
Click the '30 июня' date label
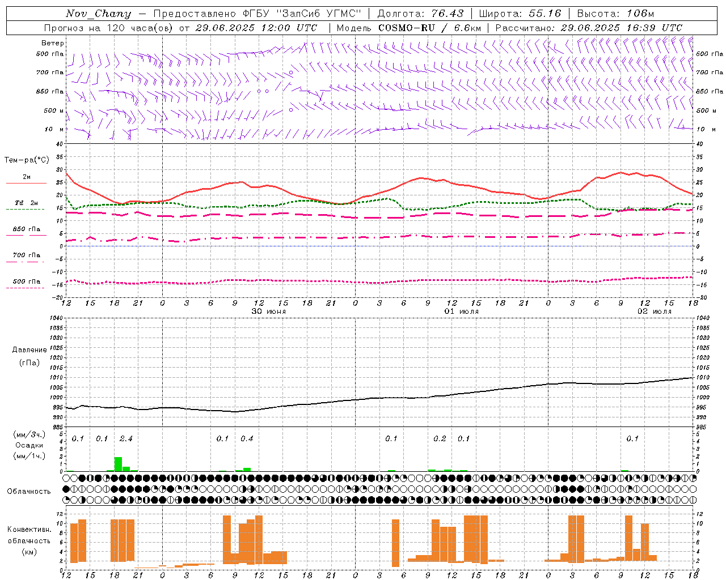[269, 312]
